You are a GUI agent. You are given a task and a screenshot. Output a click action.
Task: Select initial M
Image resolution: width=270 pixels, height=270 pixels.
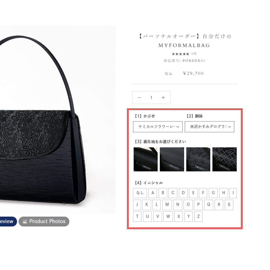pos(167,205)
